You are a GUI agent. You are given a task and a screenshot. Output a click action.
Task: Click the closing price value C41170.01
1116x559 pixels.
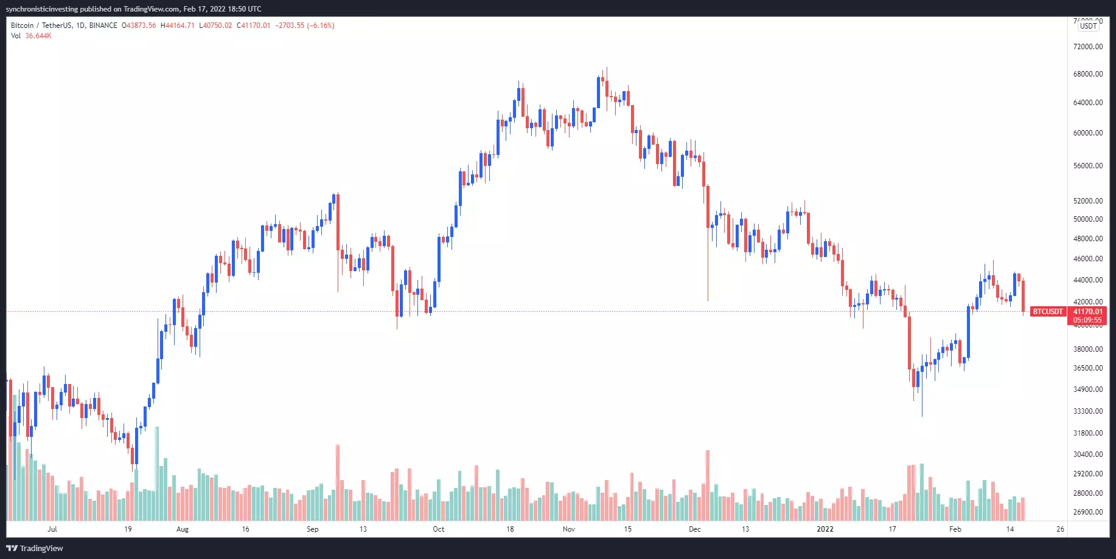coord(253,26)
